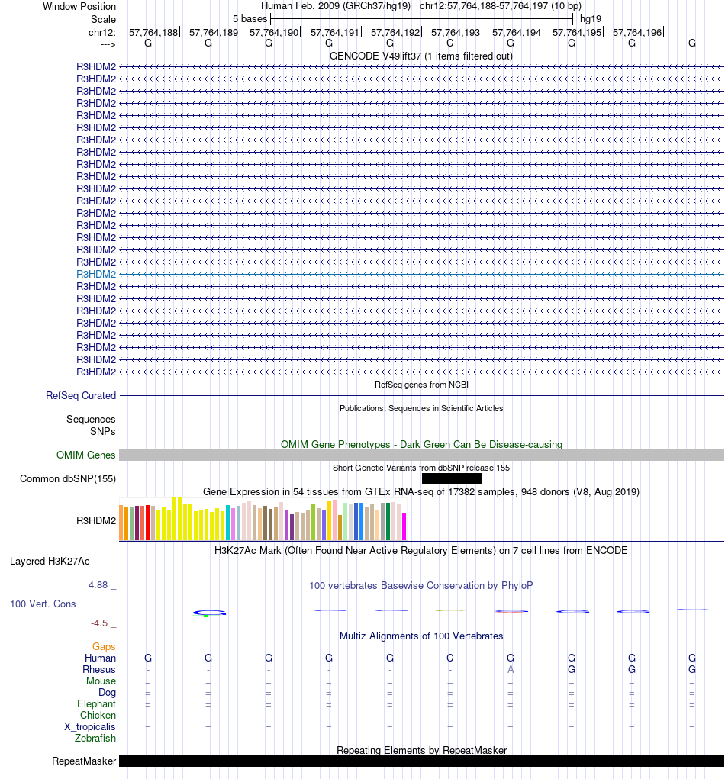Click the magenta final GTEx expression bar
The image size is (725, 779).
pos(404,526)
